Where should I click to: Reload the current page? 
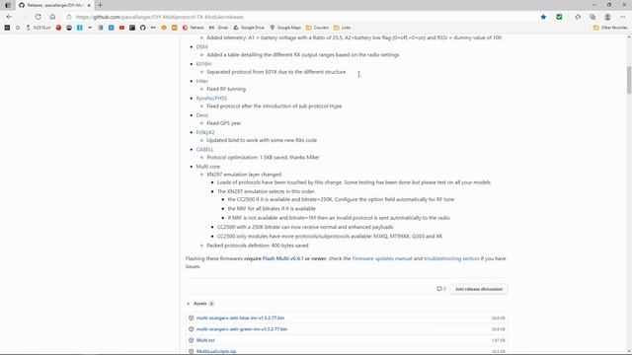tap(38, 17)
